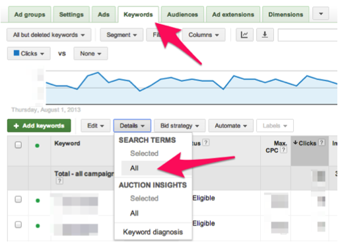This screenshot has height=242, width=338.
Task: Select Keyword diagnosis menu item
Action: click(153, 232)
